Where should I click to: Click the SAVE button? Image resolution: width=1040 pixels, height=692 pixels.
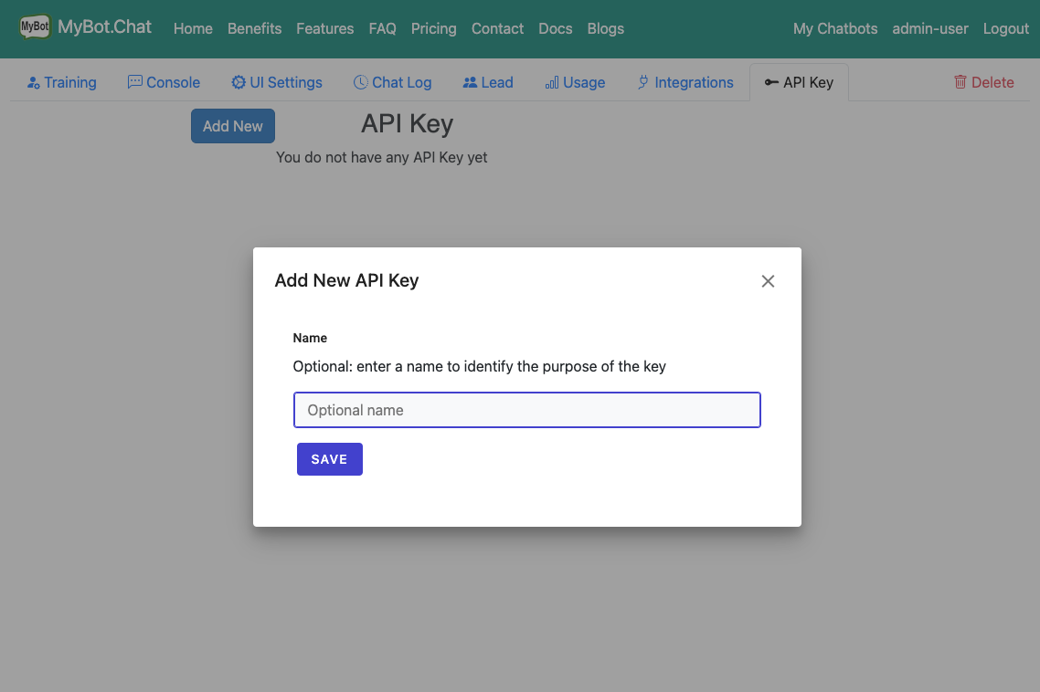[x=329, y=458]
